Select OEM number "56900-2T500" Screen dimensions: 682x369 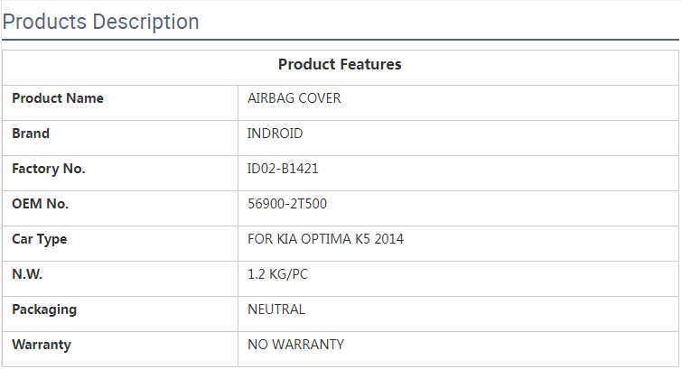pos(287,204)
